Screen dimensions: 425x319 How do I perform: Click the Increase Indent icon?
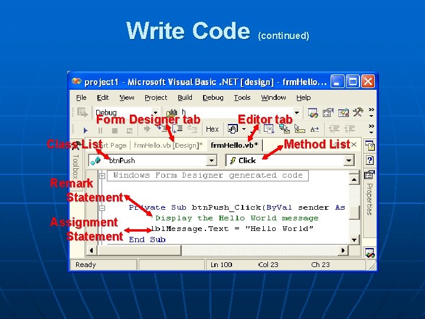(x=349, y=129)
